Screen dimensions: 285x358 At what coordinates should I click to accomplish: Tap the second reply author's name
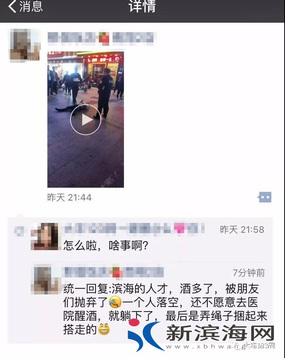pos(114,272)
